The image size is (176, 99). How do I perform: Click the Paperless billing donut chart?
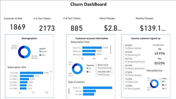coord(77,69)
